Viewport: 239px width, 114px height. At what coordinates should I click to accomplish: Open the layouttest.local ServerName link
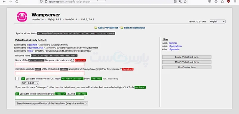coord(36,48)
